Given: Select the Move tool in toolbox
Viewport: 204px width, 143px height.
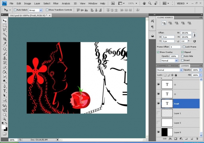Looking at the screenshot, I should [x=4, y=21].
